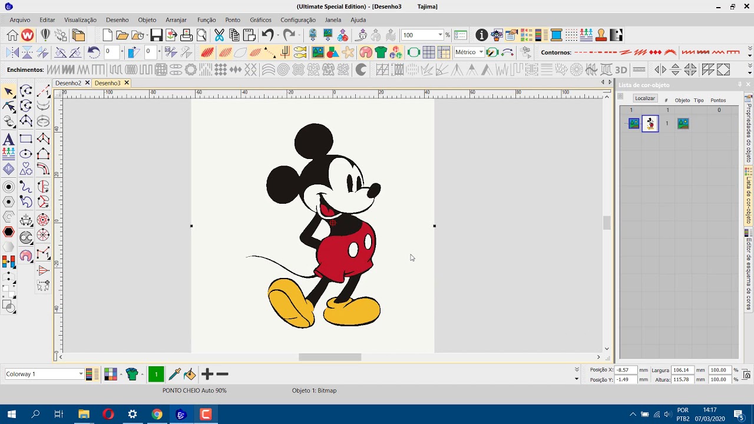The height and width of the screenshot is (424, 754).
Task: Select the green color 1 swatch
Action: (156, 374)
